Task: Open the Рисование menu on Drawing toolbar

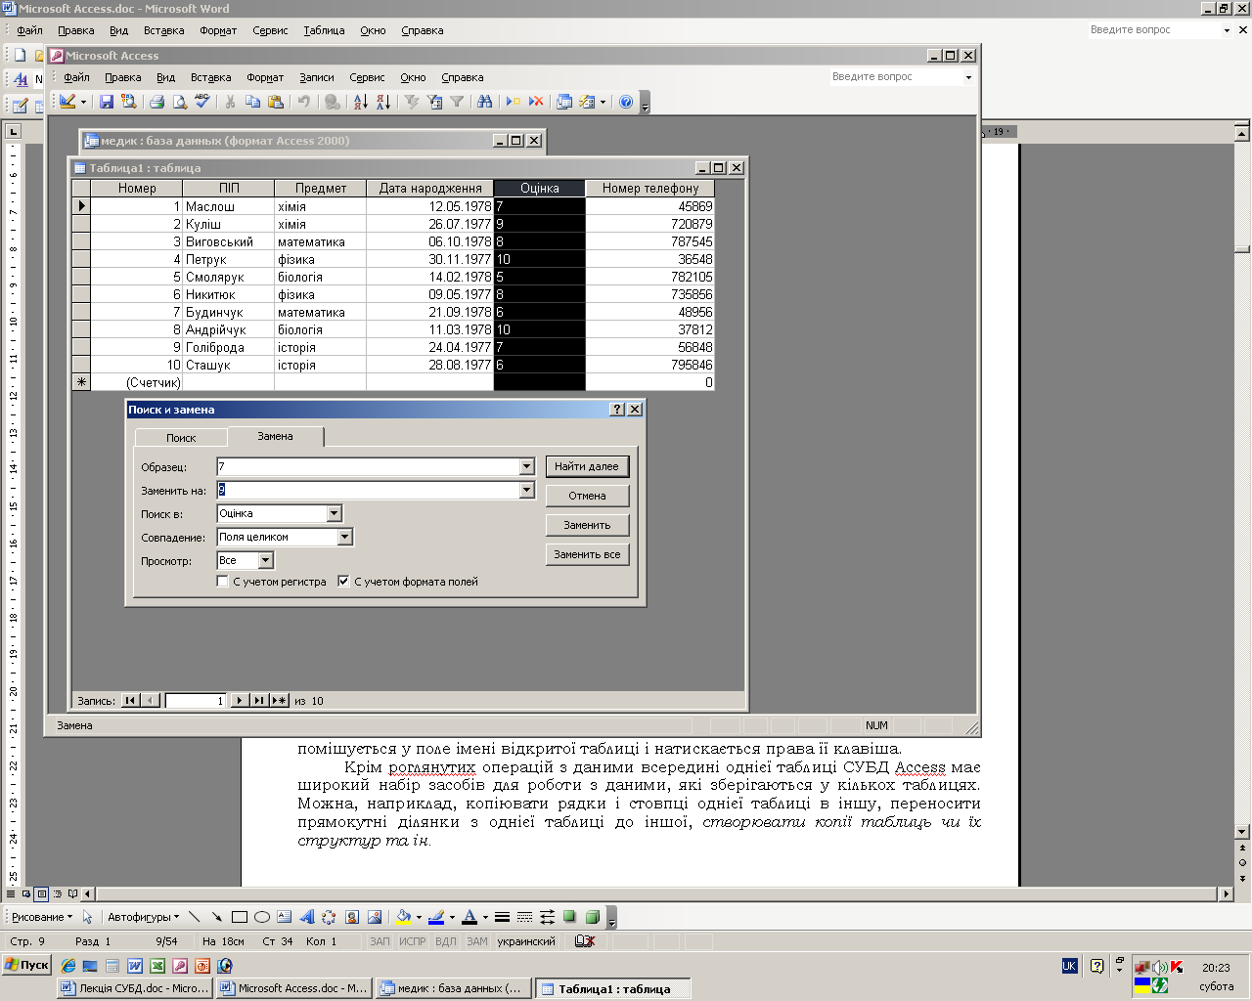Action: point(42,917)
